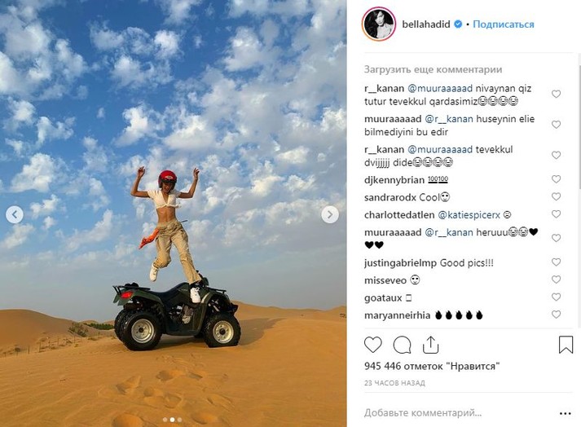Like justingabrielmp's Good pics comment

tap(556, 262)
